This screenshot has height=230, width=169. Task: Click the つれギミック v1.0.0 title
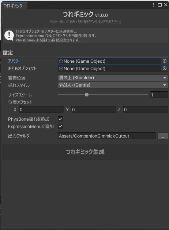coord(85,15)
